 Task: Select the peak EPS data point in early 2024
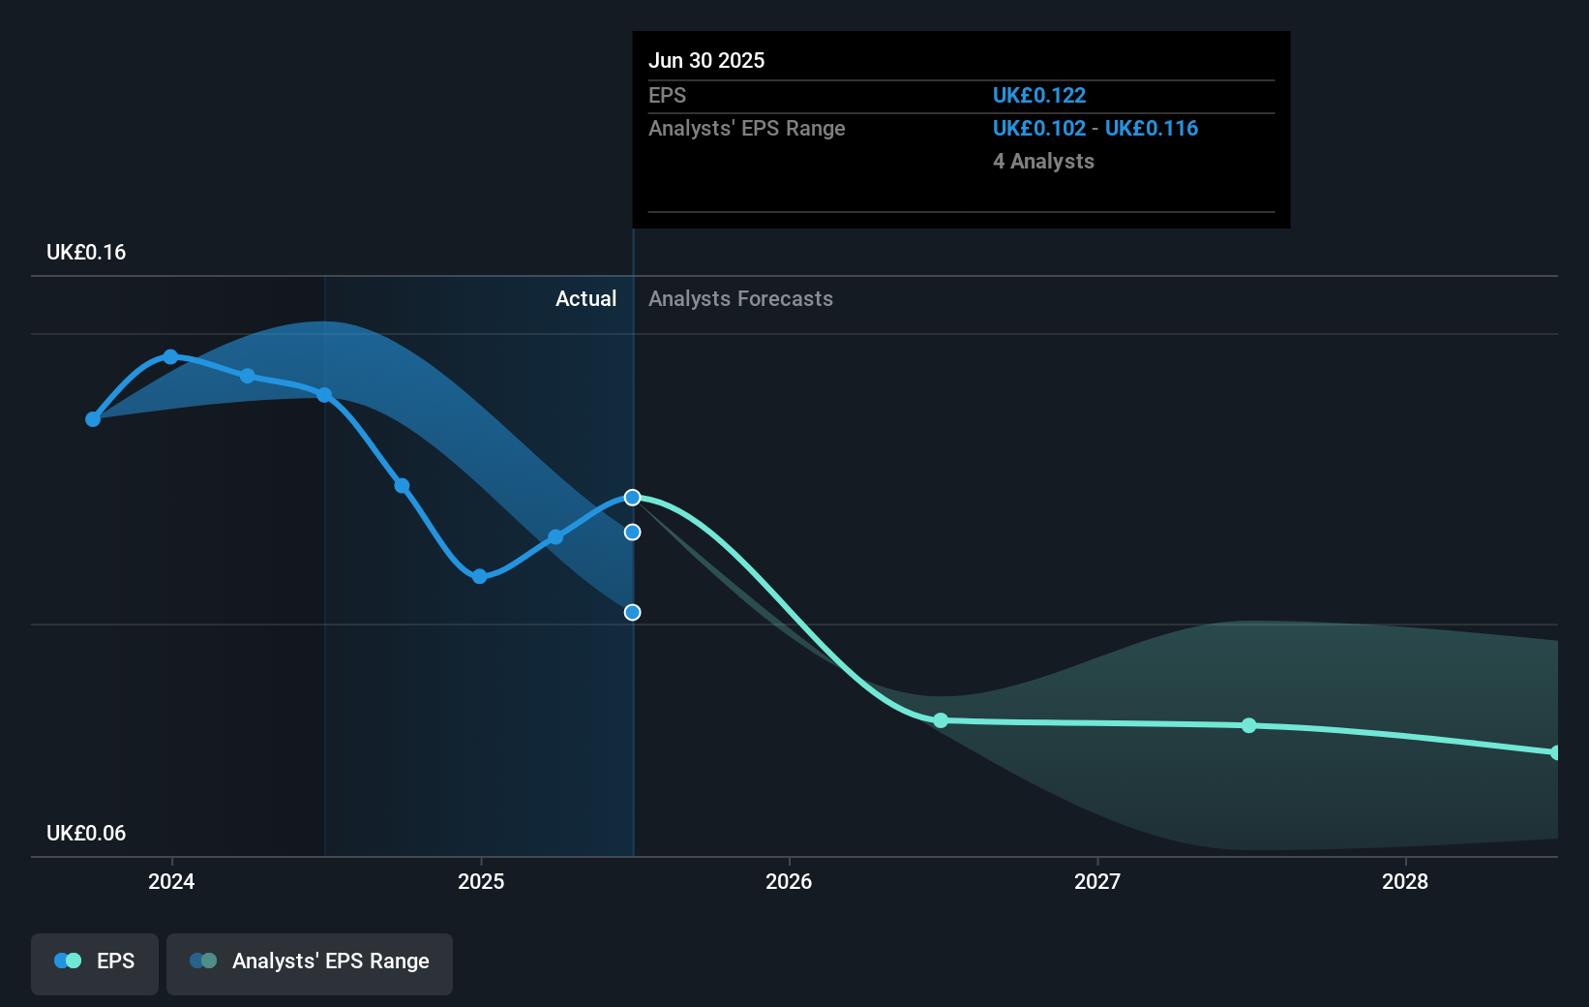tap(170, 357)
